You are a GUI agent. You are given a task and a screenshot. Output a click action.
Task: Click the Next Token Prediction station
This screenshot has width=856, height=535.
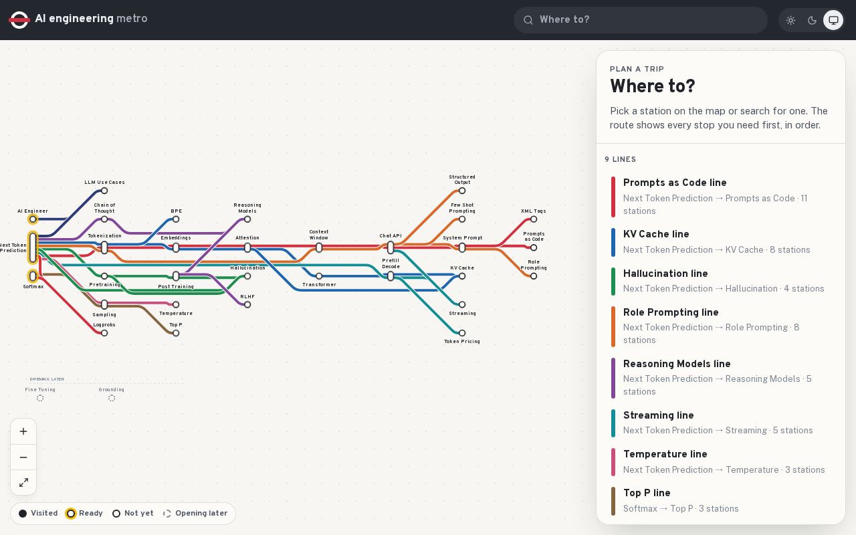[33, 247]
